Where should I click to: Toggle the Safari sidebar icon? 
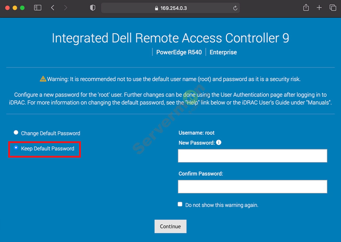[38, 8]
